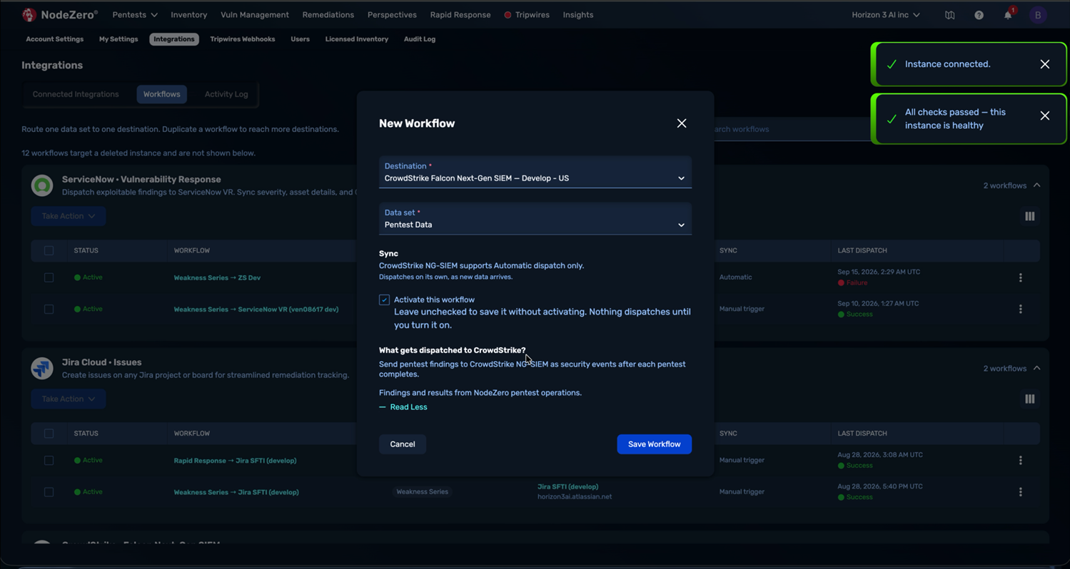The image size is (1070, 569).
Task: Switch to Connected Integrations tab
Action: point(76,94)
